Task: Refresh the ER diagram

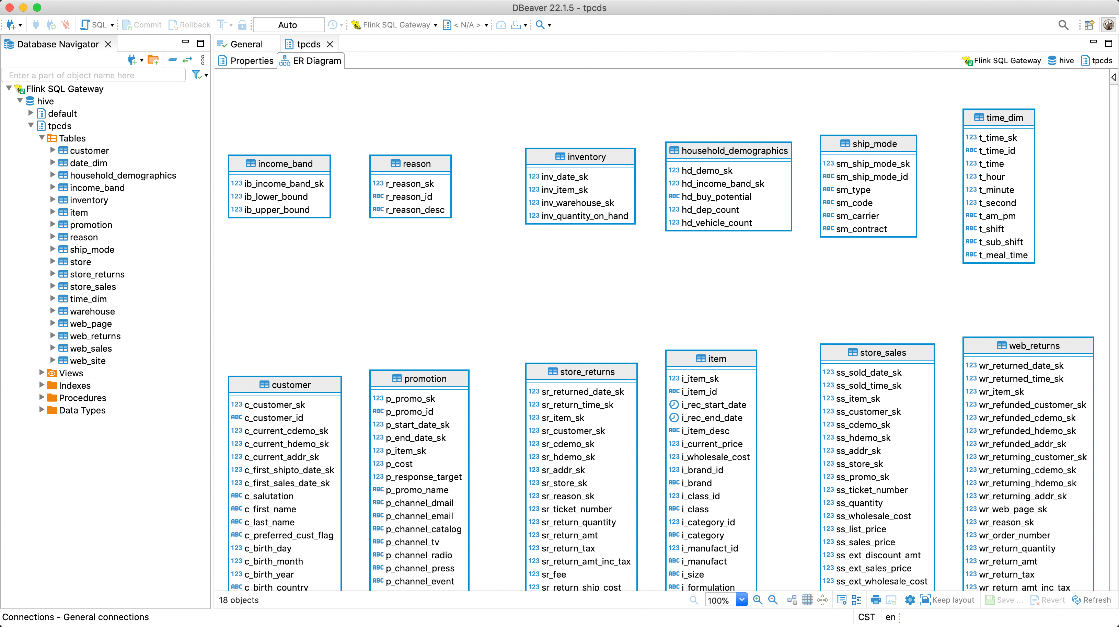Action: coord(1092,600)
